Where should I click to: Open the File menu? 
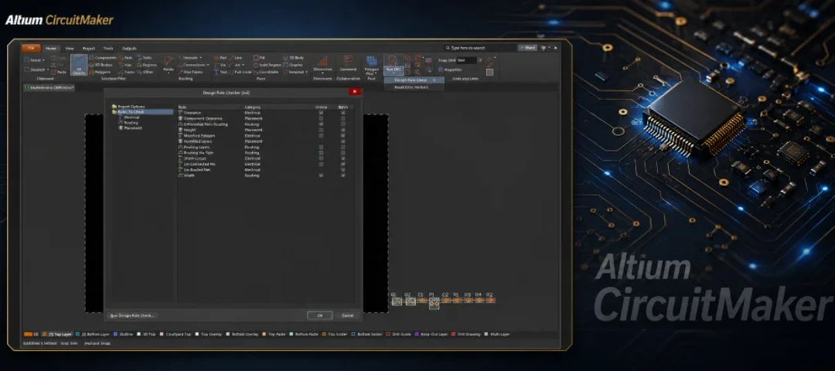click(x=31, y=48)
